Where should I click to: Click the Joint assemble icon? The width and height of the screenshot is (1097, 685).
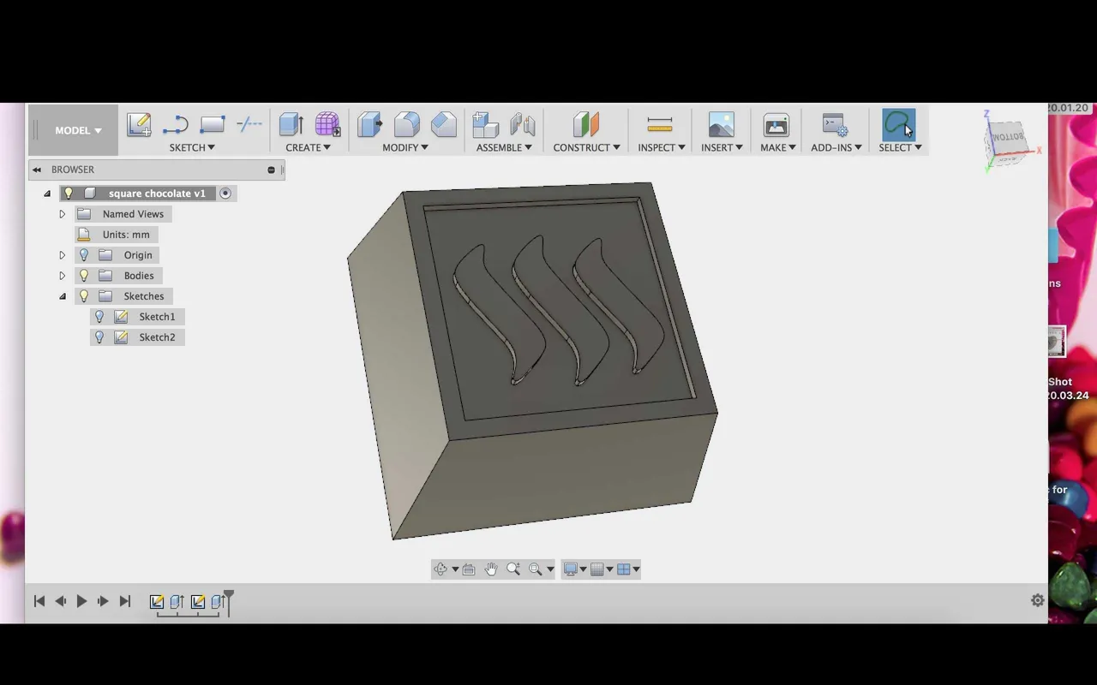(x=522, y=125)
